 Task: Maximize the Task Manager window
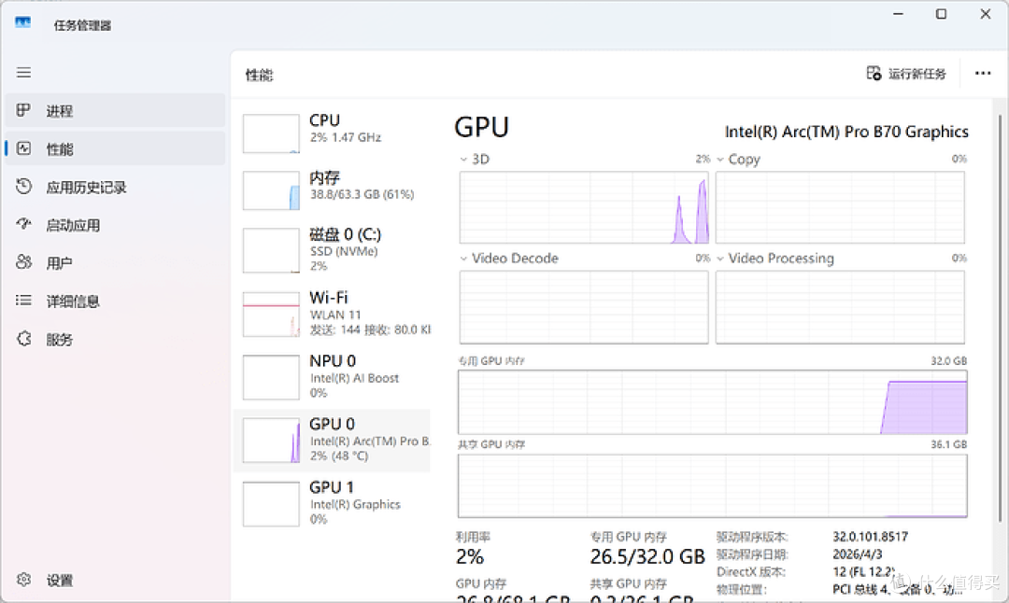942,14
